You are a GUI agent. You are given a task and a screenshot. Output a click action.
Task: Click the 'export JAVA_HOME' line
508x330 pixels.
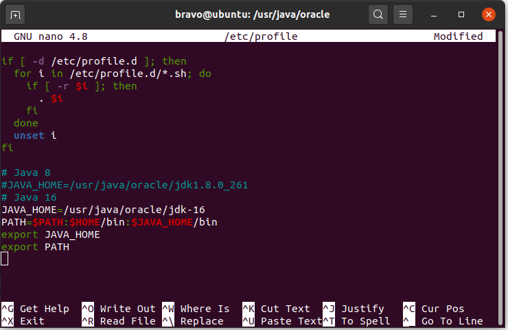(x=51, y=234)
